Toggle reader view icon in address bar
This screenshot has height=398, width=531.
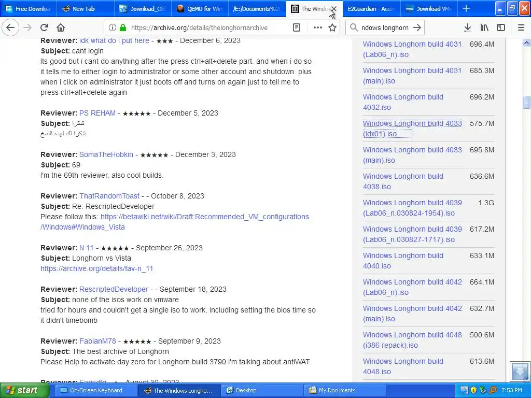pyautogui.click(x=297, y=28)
